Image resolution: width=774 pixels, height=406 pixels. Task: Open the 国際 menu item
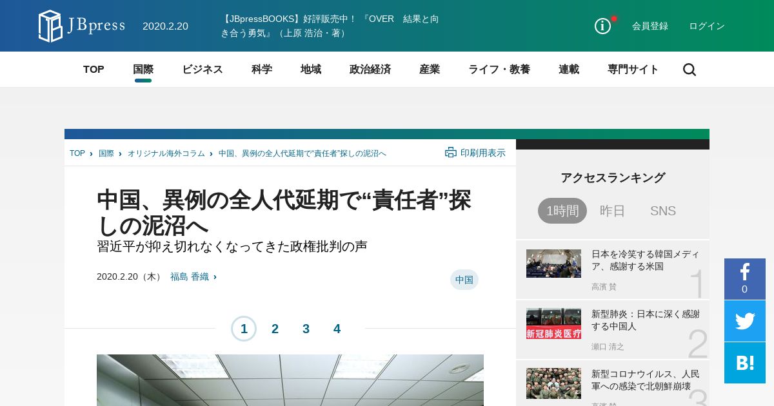point(143,70)
